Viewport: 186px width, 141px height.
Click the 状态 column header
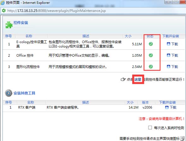[x=150, y=36]
